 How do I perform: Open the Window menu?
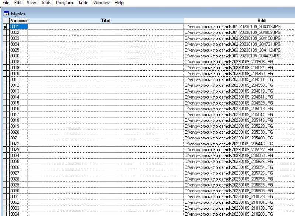click(101, 3)
